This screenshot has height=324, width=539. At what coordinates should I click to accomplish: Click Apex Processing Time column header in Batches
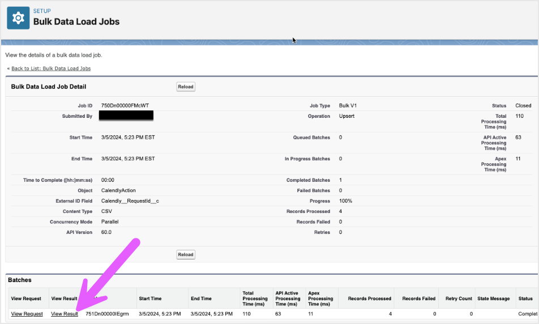320,299
